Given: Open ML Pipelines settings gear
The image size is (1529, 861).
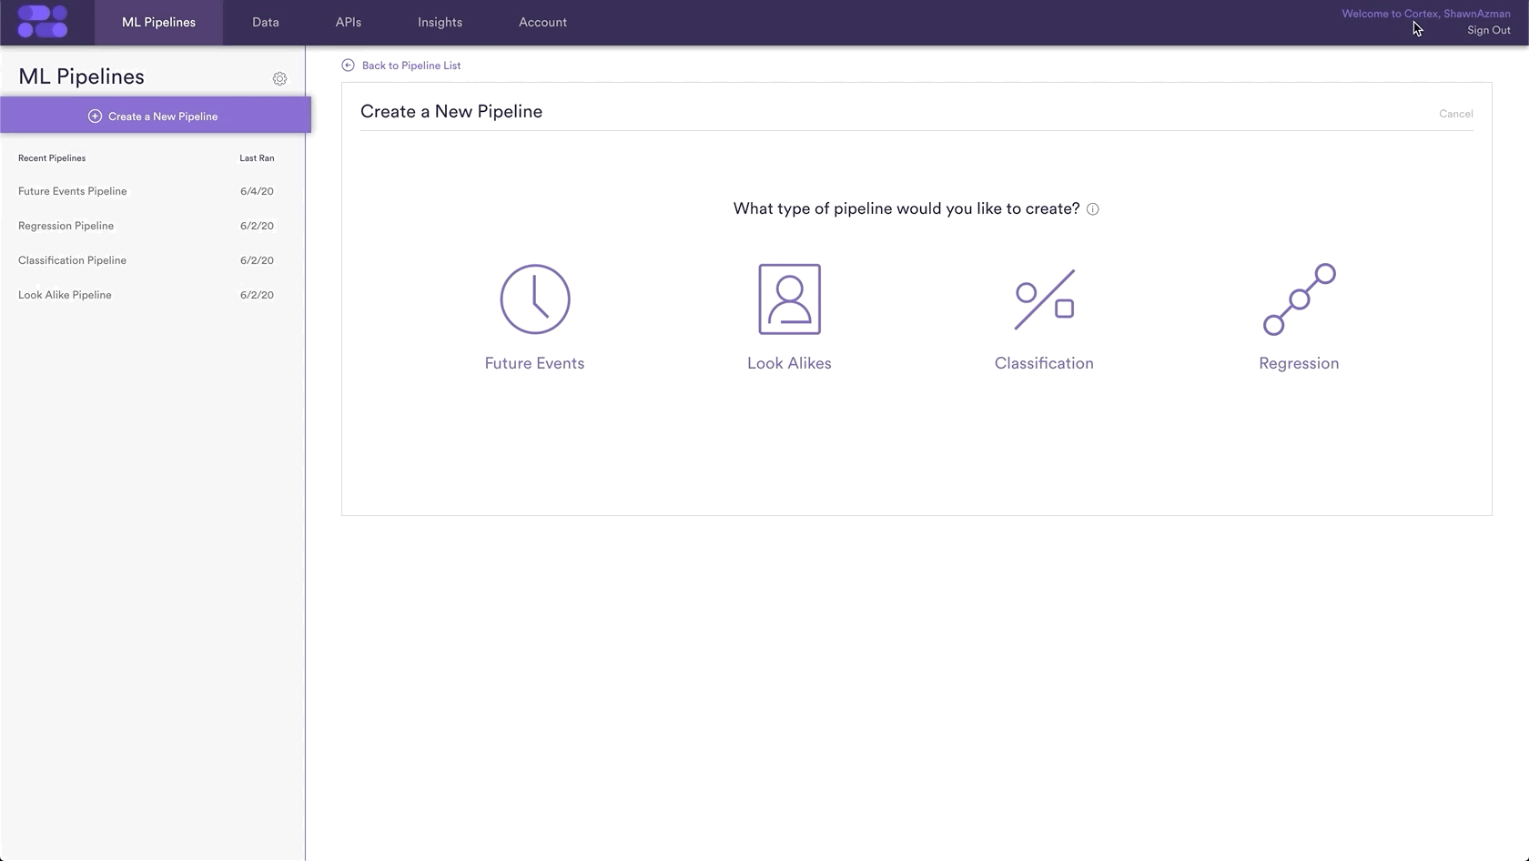Looking at the screenshot, I should [x=279, y=79].
